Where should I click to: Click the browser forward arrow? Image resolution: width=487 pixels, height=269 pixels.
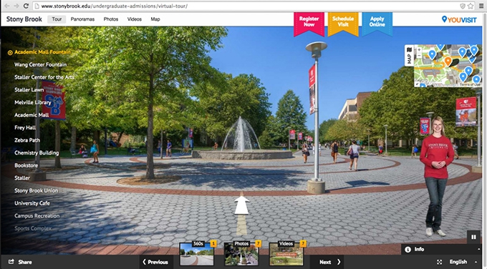pos(16,6)
